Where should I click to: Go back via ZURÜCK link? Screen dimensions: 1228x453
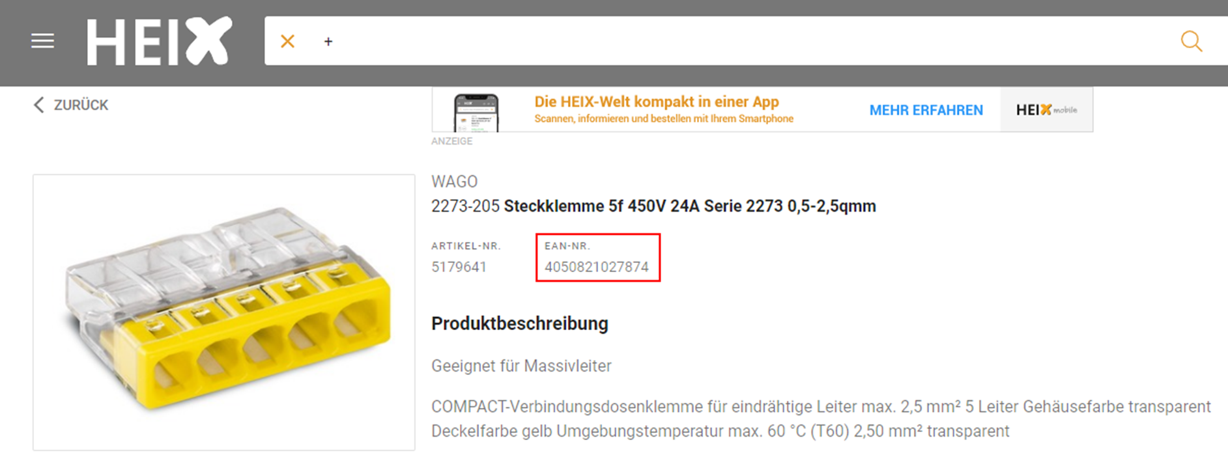coord(81,105)
